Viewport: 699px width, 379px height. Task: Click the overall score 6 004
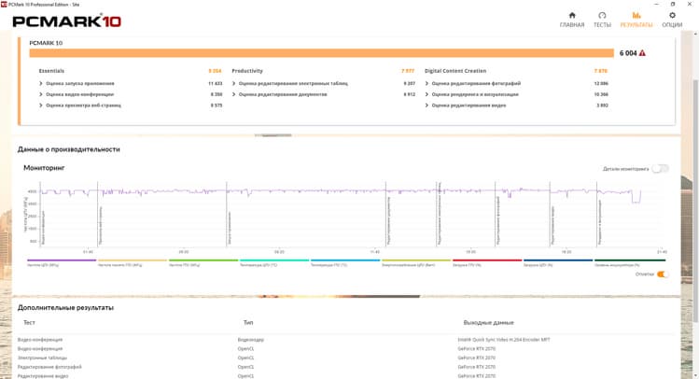click(x=628, y=53)
